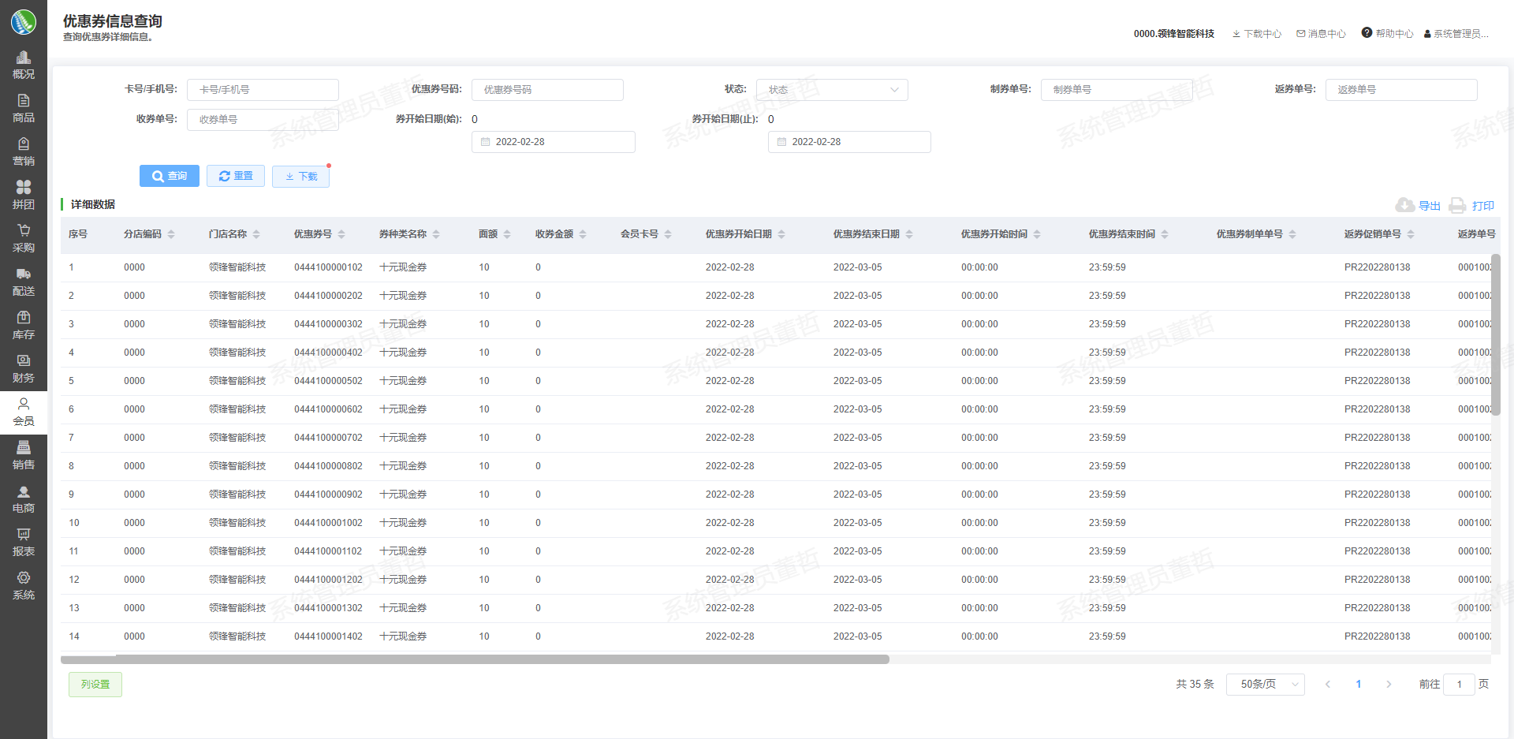Open the 帮助中心 help icon

[1367, 33]
